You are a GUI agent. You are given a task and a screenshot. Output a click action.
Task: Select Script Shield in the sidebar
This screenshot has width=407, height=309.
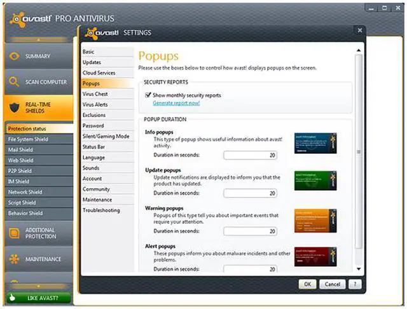click(39, 203)
